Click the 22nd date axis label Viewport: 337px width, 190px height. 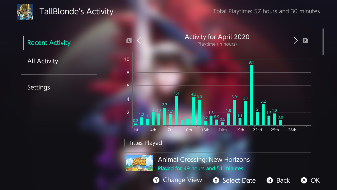257,130
